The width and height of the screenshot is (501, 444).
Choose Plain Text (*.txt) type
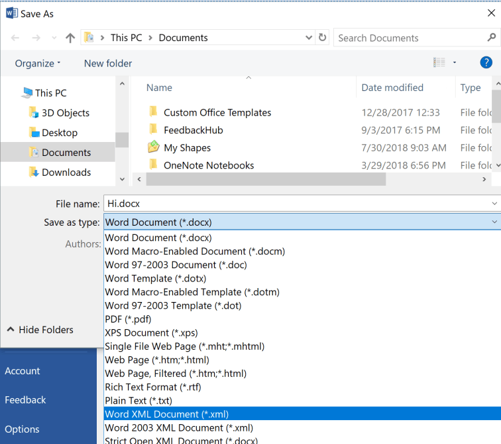pyautogui.click(x=302, y=401)
